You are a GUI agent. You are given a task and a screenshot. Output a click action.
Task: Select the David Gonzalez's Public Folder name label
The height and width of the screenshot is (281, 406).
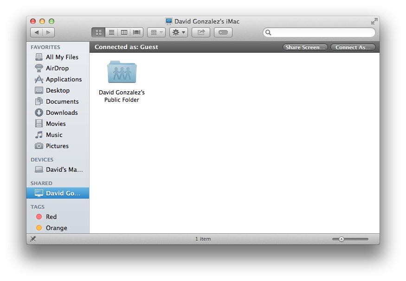[122, 96]
